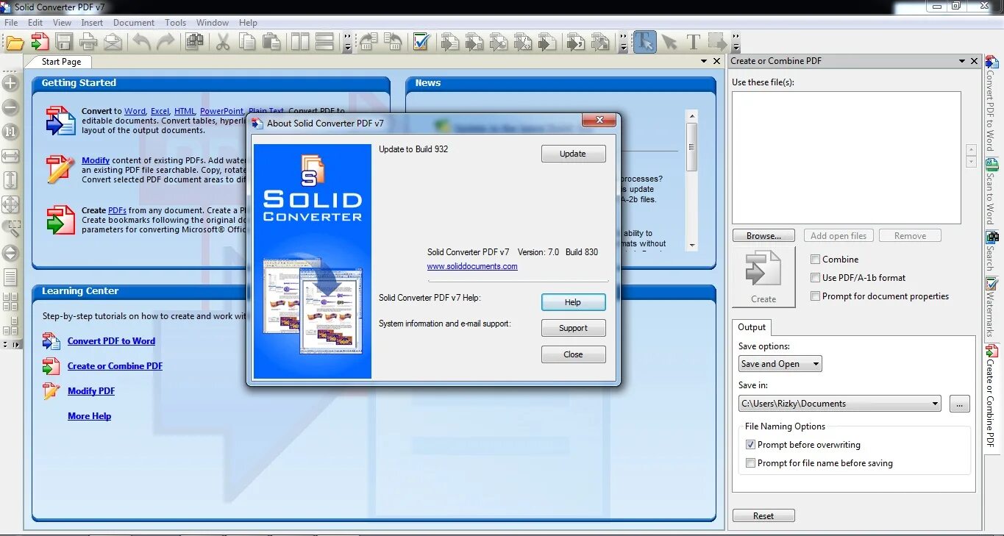Open the Create or Combine PDF panel menu arrow
1004x536 pixels.
pyautogui.click(x=962, y=61)
